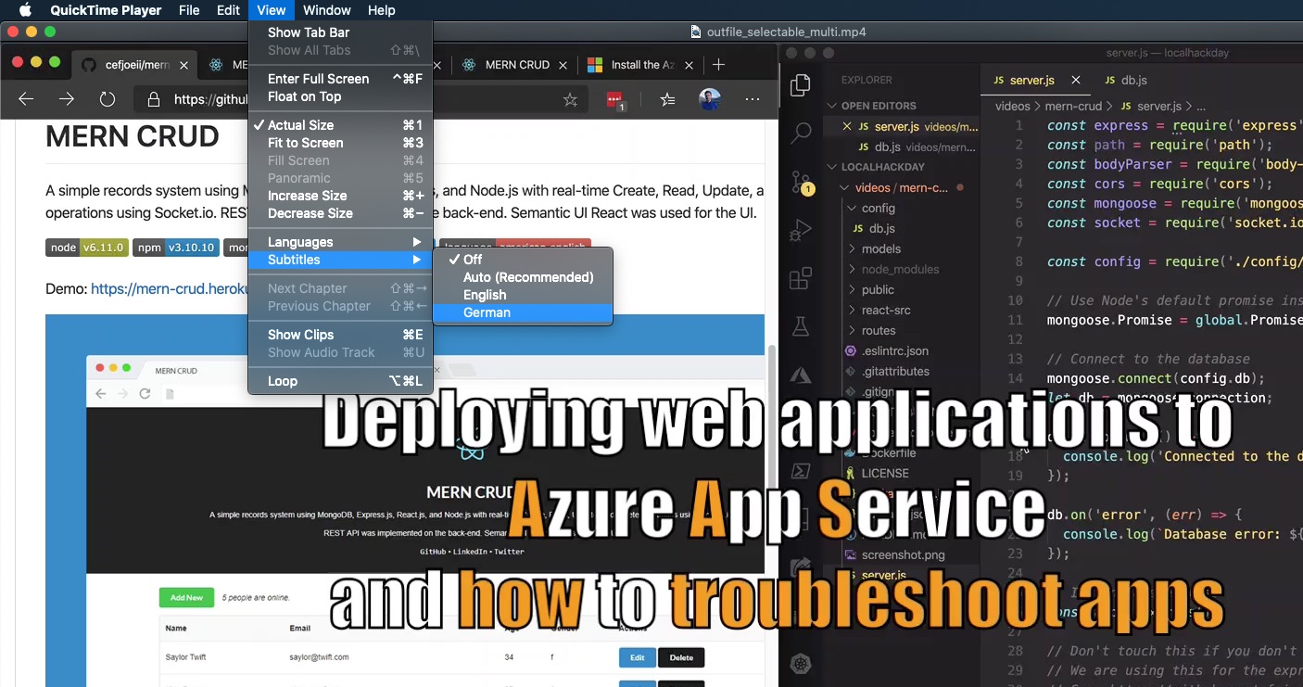Select Actual Size in View menu
The image size is (1303, 687).
click(300, 125)
